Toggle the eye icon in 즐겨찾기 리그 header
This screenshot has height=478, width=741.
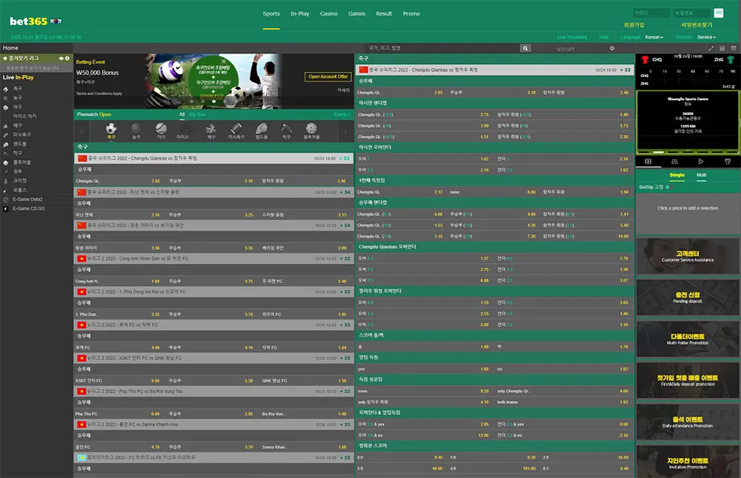coord(61,58)
